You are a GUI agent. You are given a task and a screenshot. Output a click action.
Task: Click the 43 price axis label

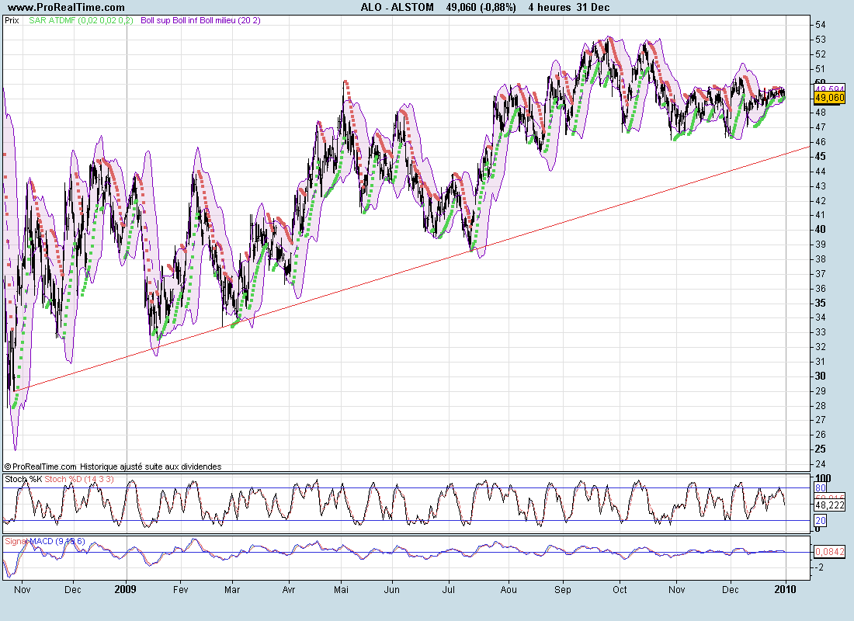click(821, 186)
